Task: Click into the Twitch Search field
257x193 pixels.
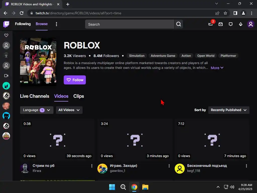Action: pos(130,24)
